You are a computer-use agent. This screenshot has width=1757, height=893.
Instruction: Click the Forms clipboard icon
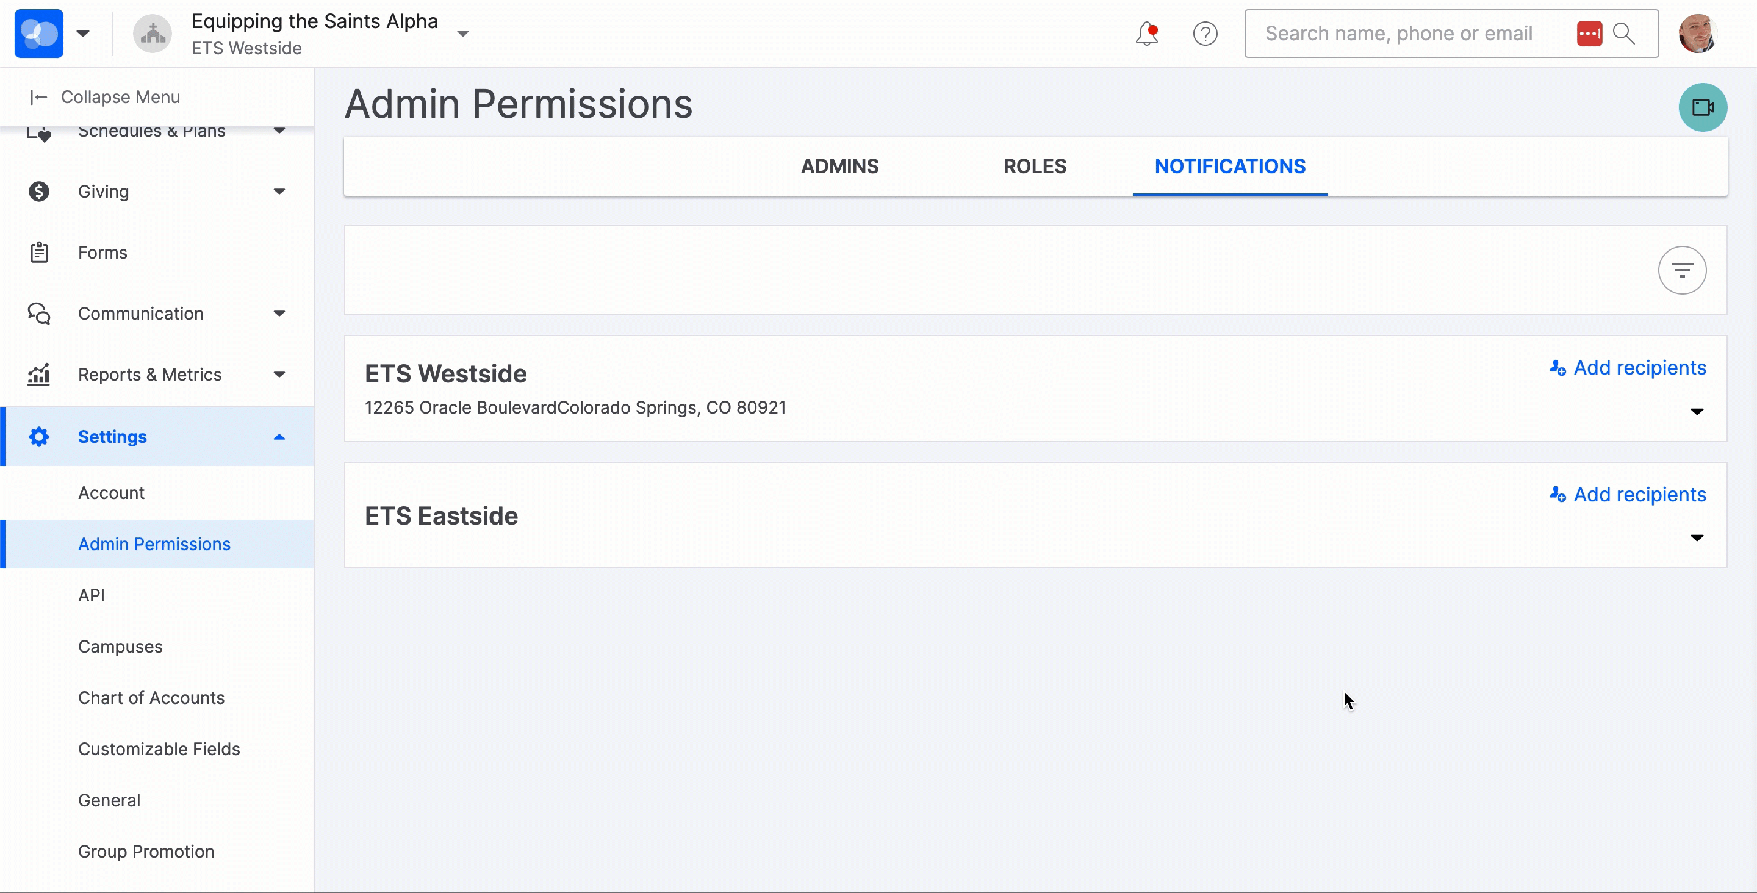coord(39,252)
